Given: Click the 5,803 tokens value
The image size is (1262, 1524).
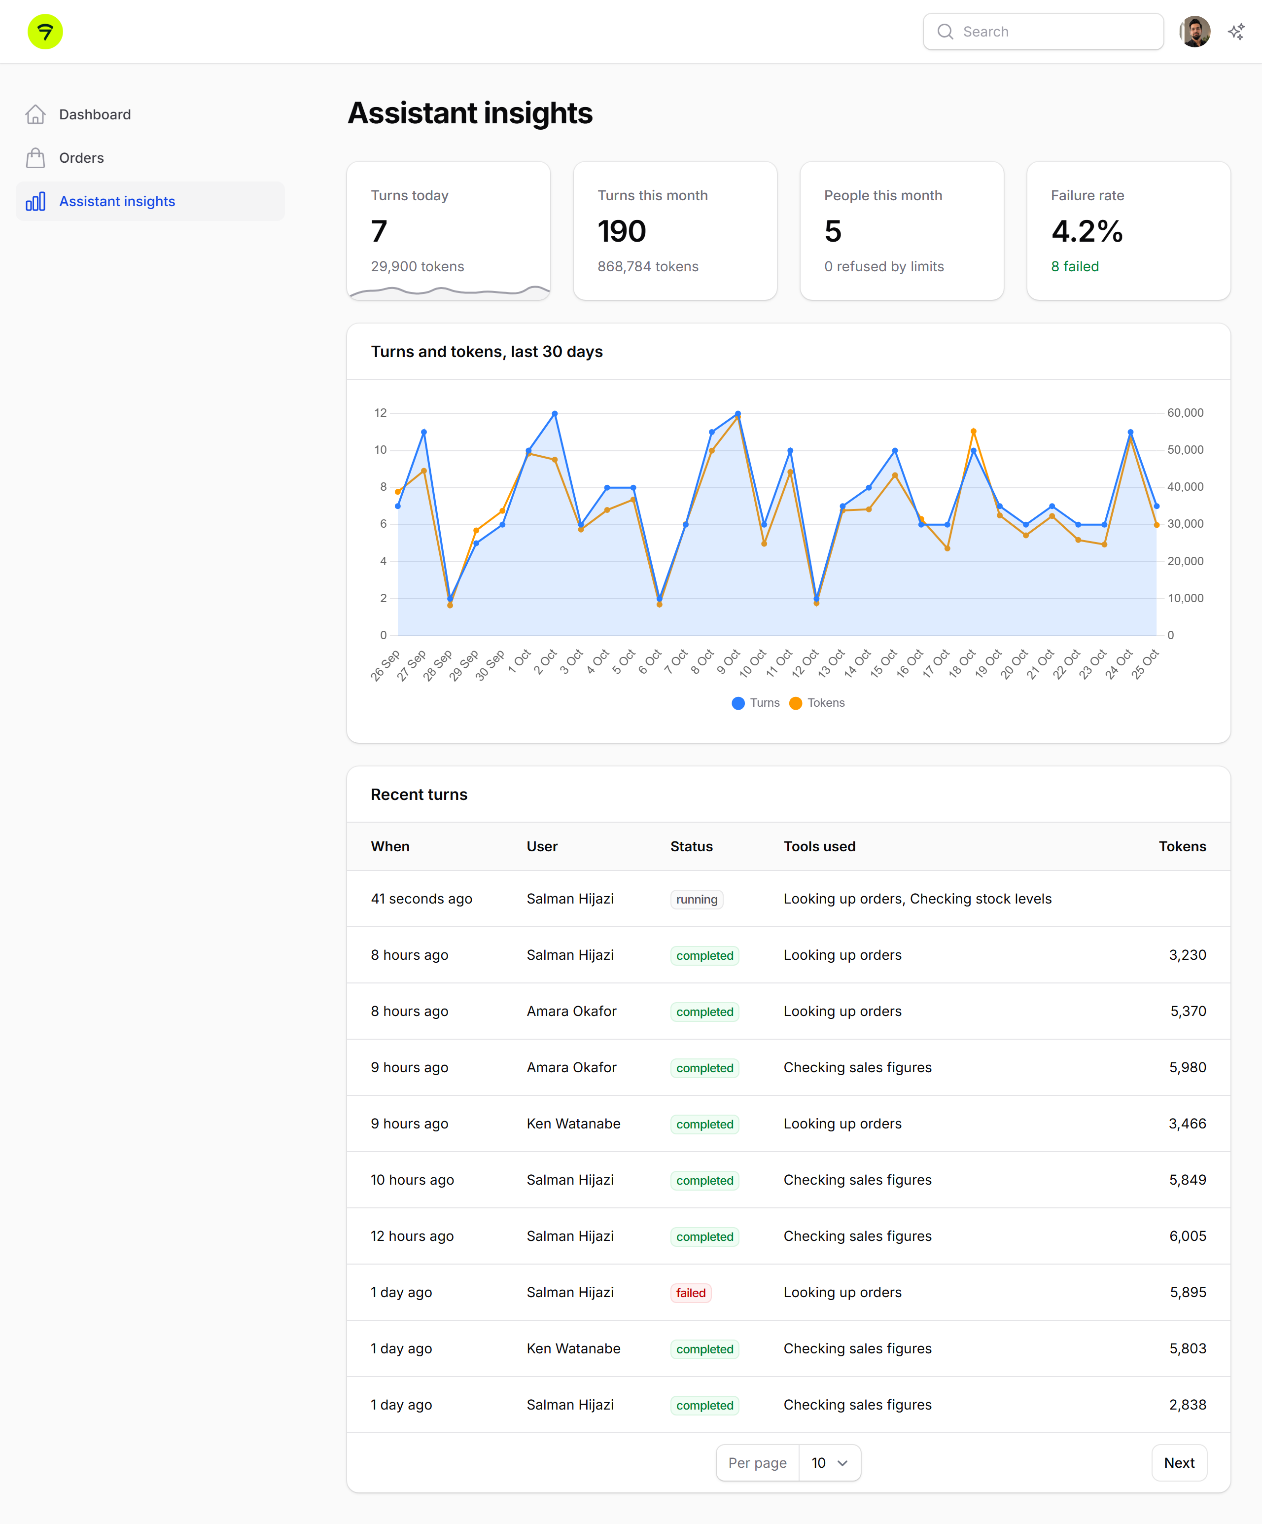Looking at the screenshot, I should (1187, 1349).
